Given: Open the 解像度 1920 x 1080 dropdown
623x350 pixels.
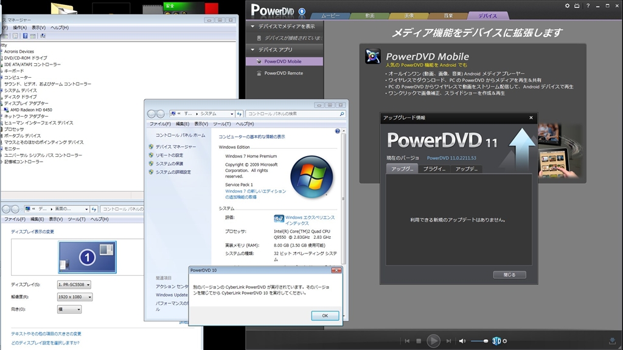Looking at the screenshot, I should pos(75,297).
